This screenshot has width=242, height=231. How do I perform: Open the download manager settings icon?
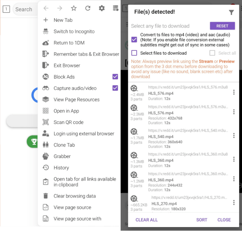[x=116, y=8]
